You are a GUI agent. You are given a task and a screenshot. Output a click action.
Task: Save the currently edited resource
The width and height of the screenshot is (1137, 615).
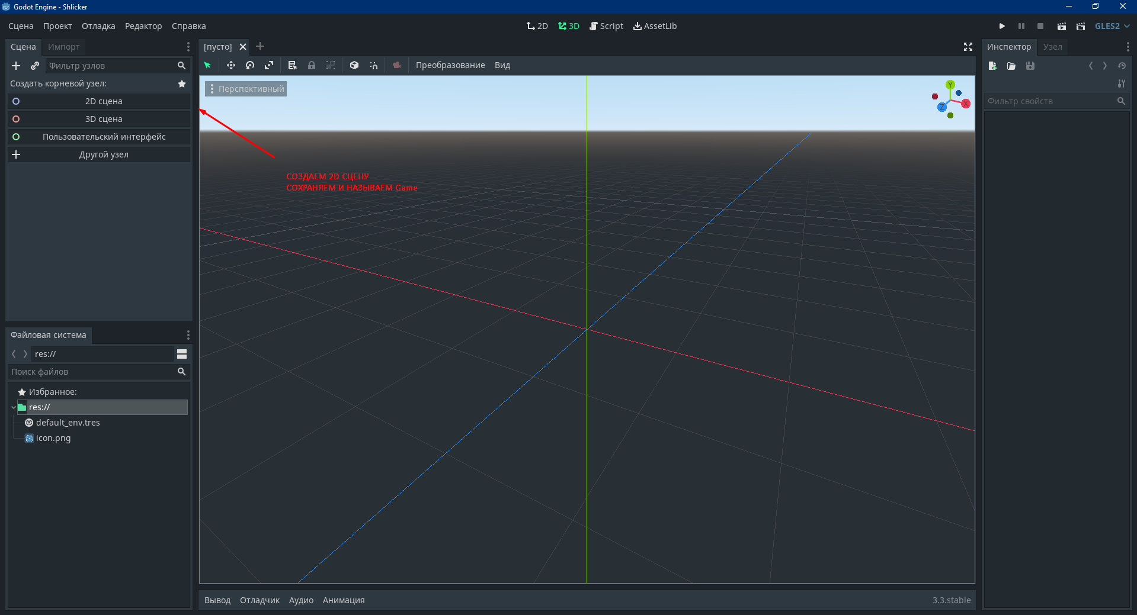[x=1030, y=66]
